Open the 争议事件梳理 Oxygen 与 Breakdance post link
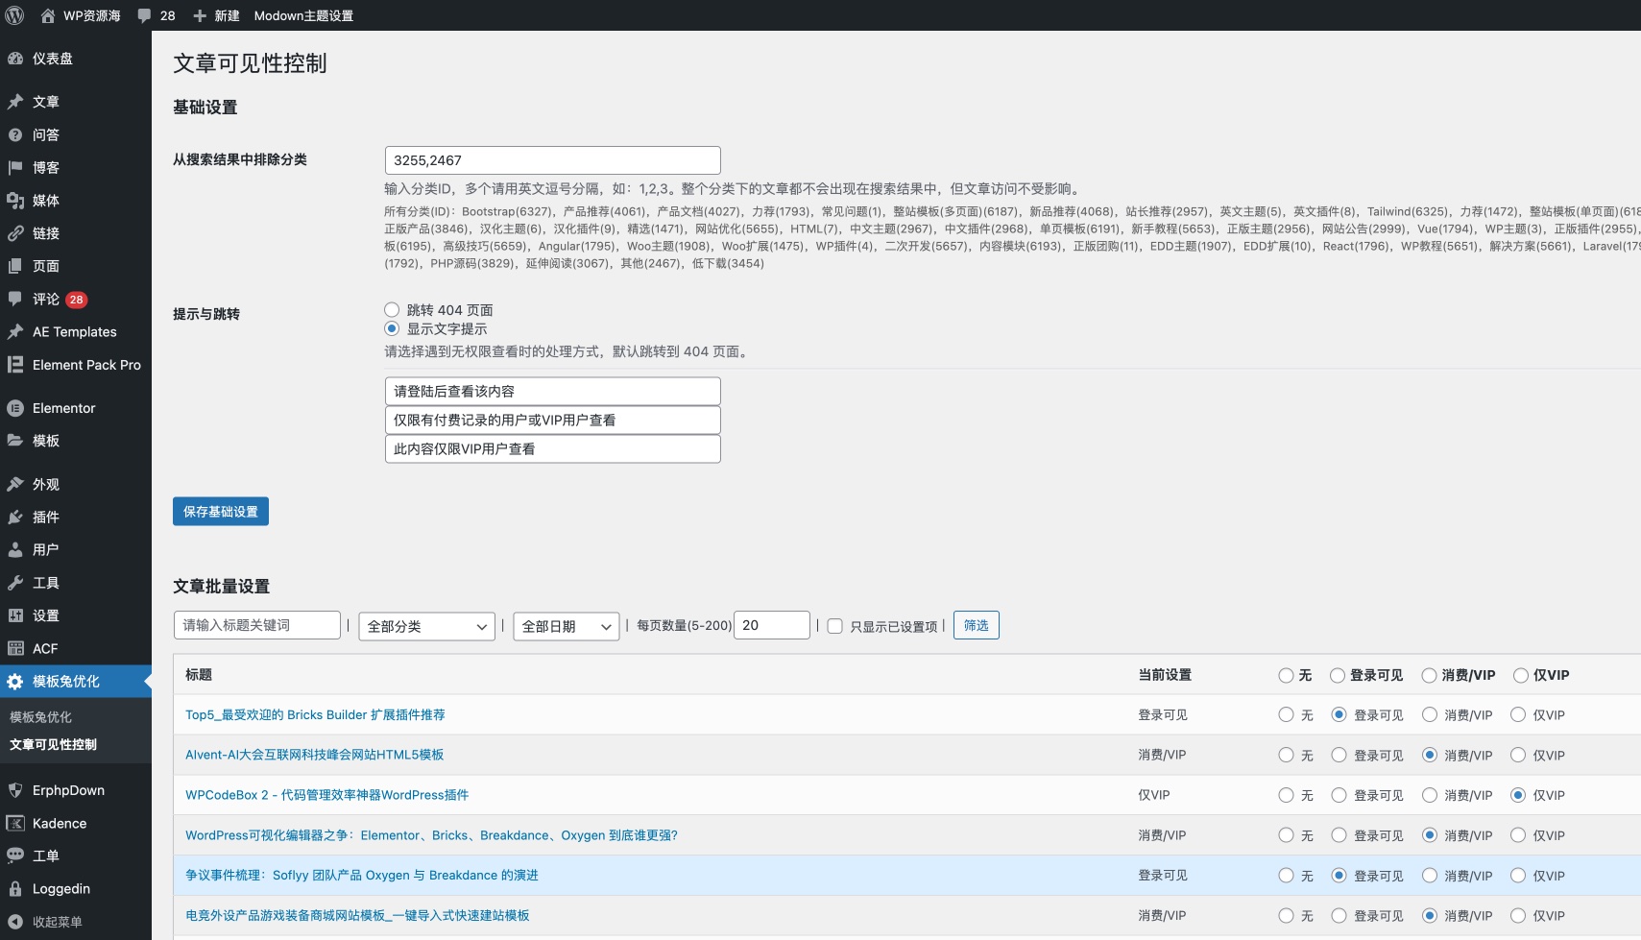The image size is (1641, 940). click(x=362, y=876)
